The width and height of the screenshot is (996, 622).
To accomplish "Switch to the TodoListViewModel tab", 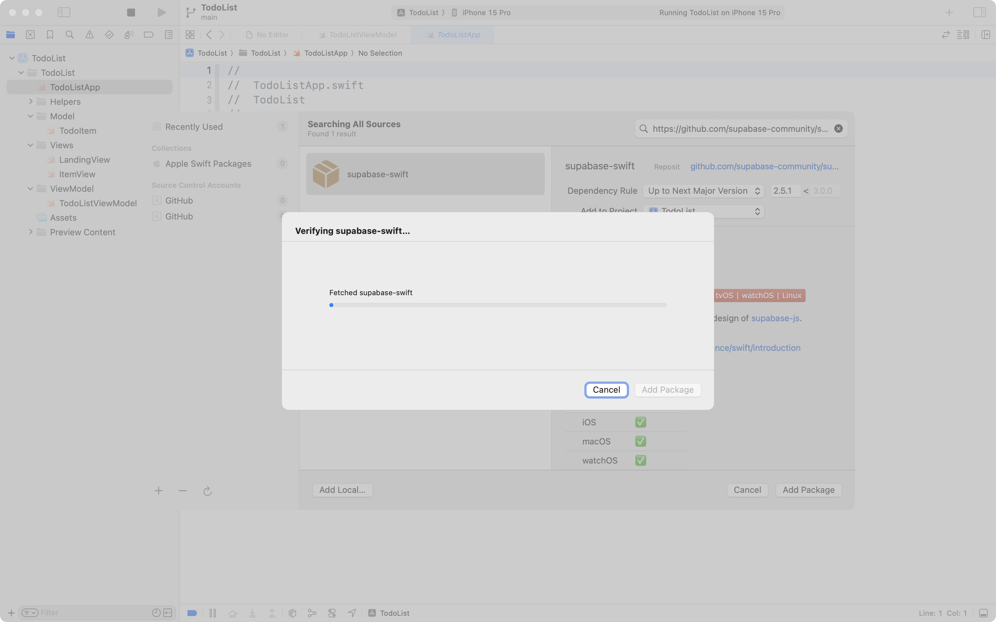I will [362, 35].
